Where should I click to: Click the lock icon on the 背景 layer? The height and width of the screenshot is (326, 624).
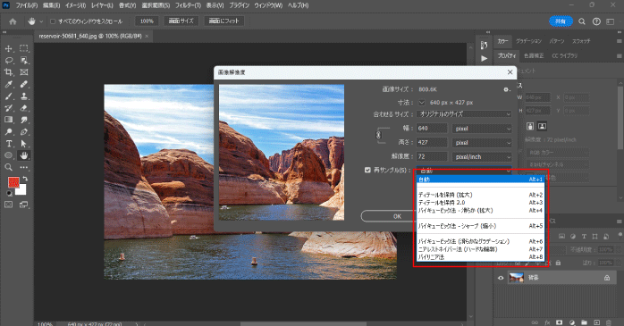(607, 278)
